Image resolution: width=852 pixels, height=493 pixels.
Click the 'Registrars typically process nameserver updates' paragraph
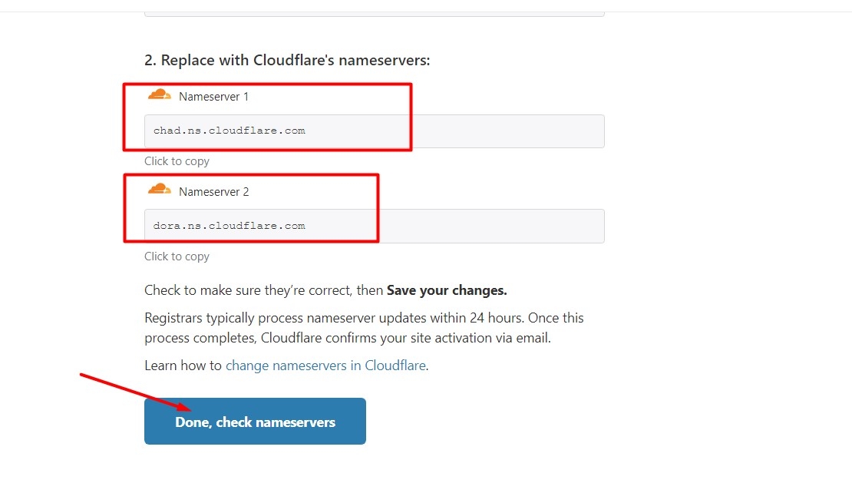tap(364, 318)
